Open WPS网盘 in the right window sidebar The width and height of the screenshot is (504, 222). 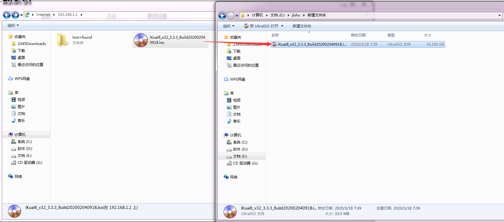point(234,79)
